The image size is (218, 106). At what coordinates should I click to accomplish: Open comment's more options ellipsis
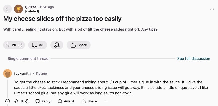pos(106,101)
